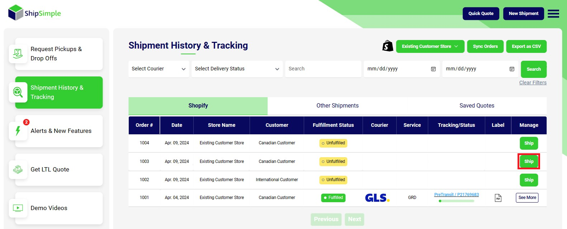
Task: Open Request Pickups & Drop Offs menu
Action: [x=59, y=54]
